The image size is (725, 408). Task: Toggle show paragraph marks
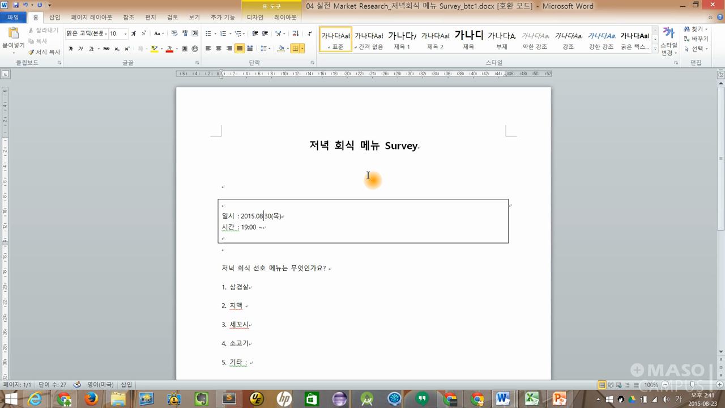310,33
